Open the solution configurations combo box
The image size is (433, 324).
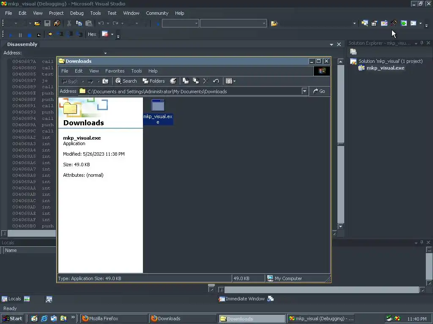coord(180,24)
